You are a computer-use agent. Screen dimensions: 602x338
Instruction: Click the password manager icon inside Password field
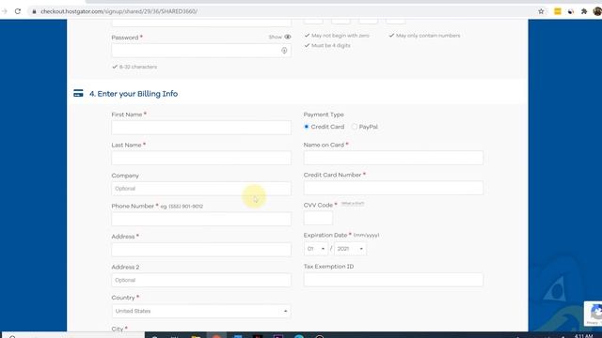pyautogui.click(x=284, y=51)
